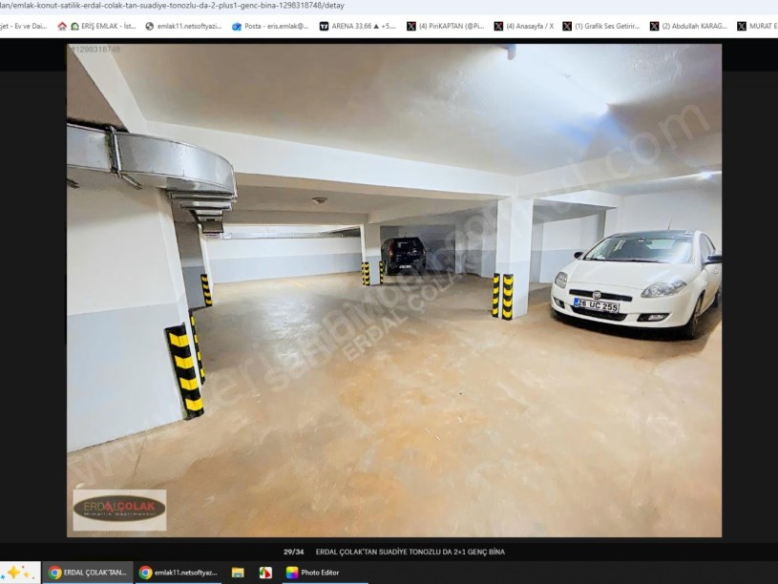Open File Explorer from the taskbar
This screenshot has height=584, width=778.
click(x=238, y=573)
